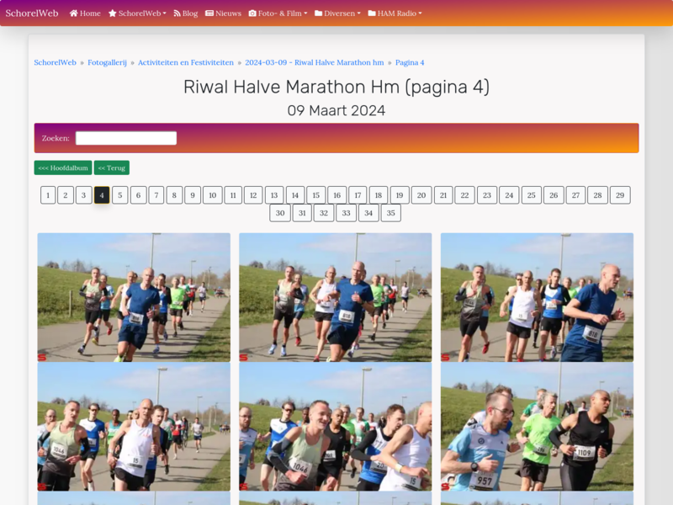Open first photo with runner in blue shirt
This screenshot has height=505, width=673.
(134, 297)
